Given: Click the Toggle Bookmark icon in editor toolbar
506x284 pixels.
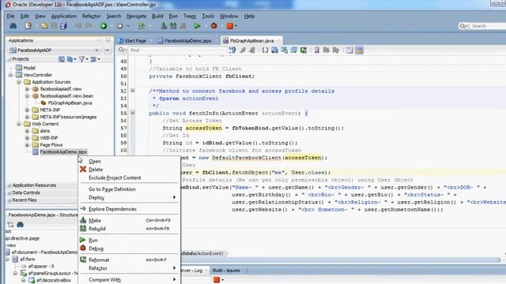Looking at the screenshot, I should pos(317,50).
